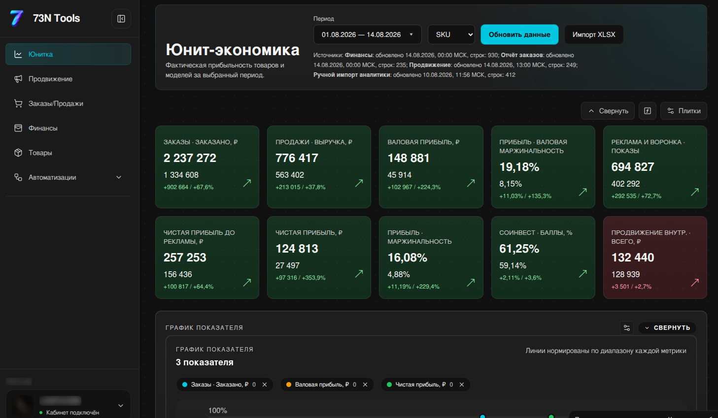
Task: Open the Товары section
Action: tap(68, 153)
